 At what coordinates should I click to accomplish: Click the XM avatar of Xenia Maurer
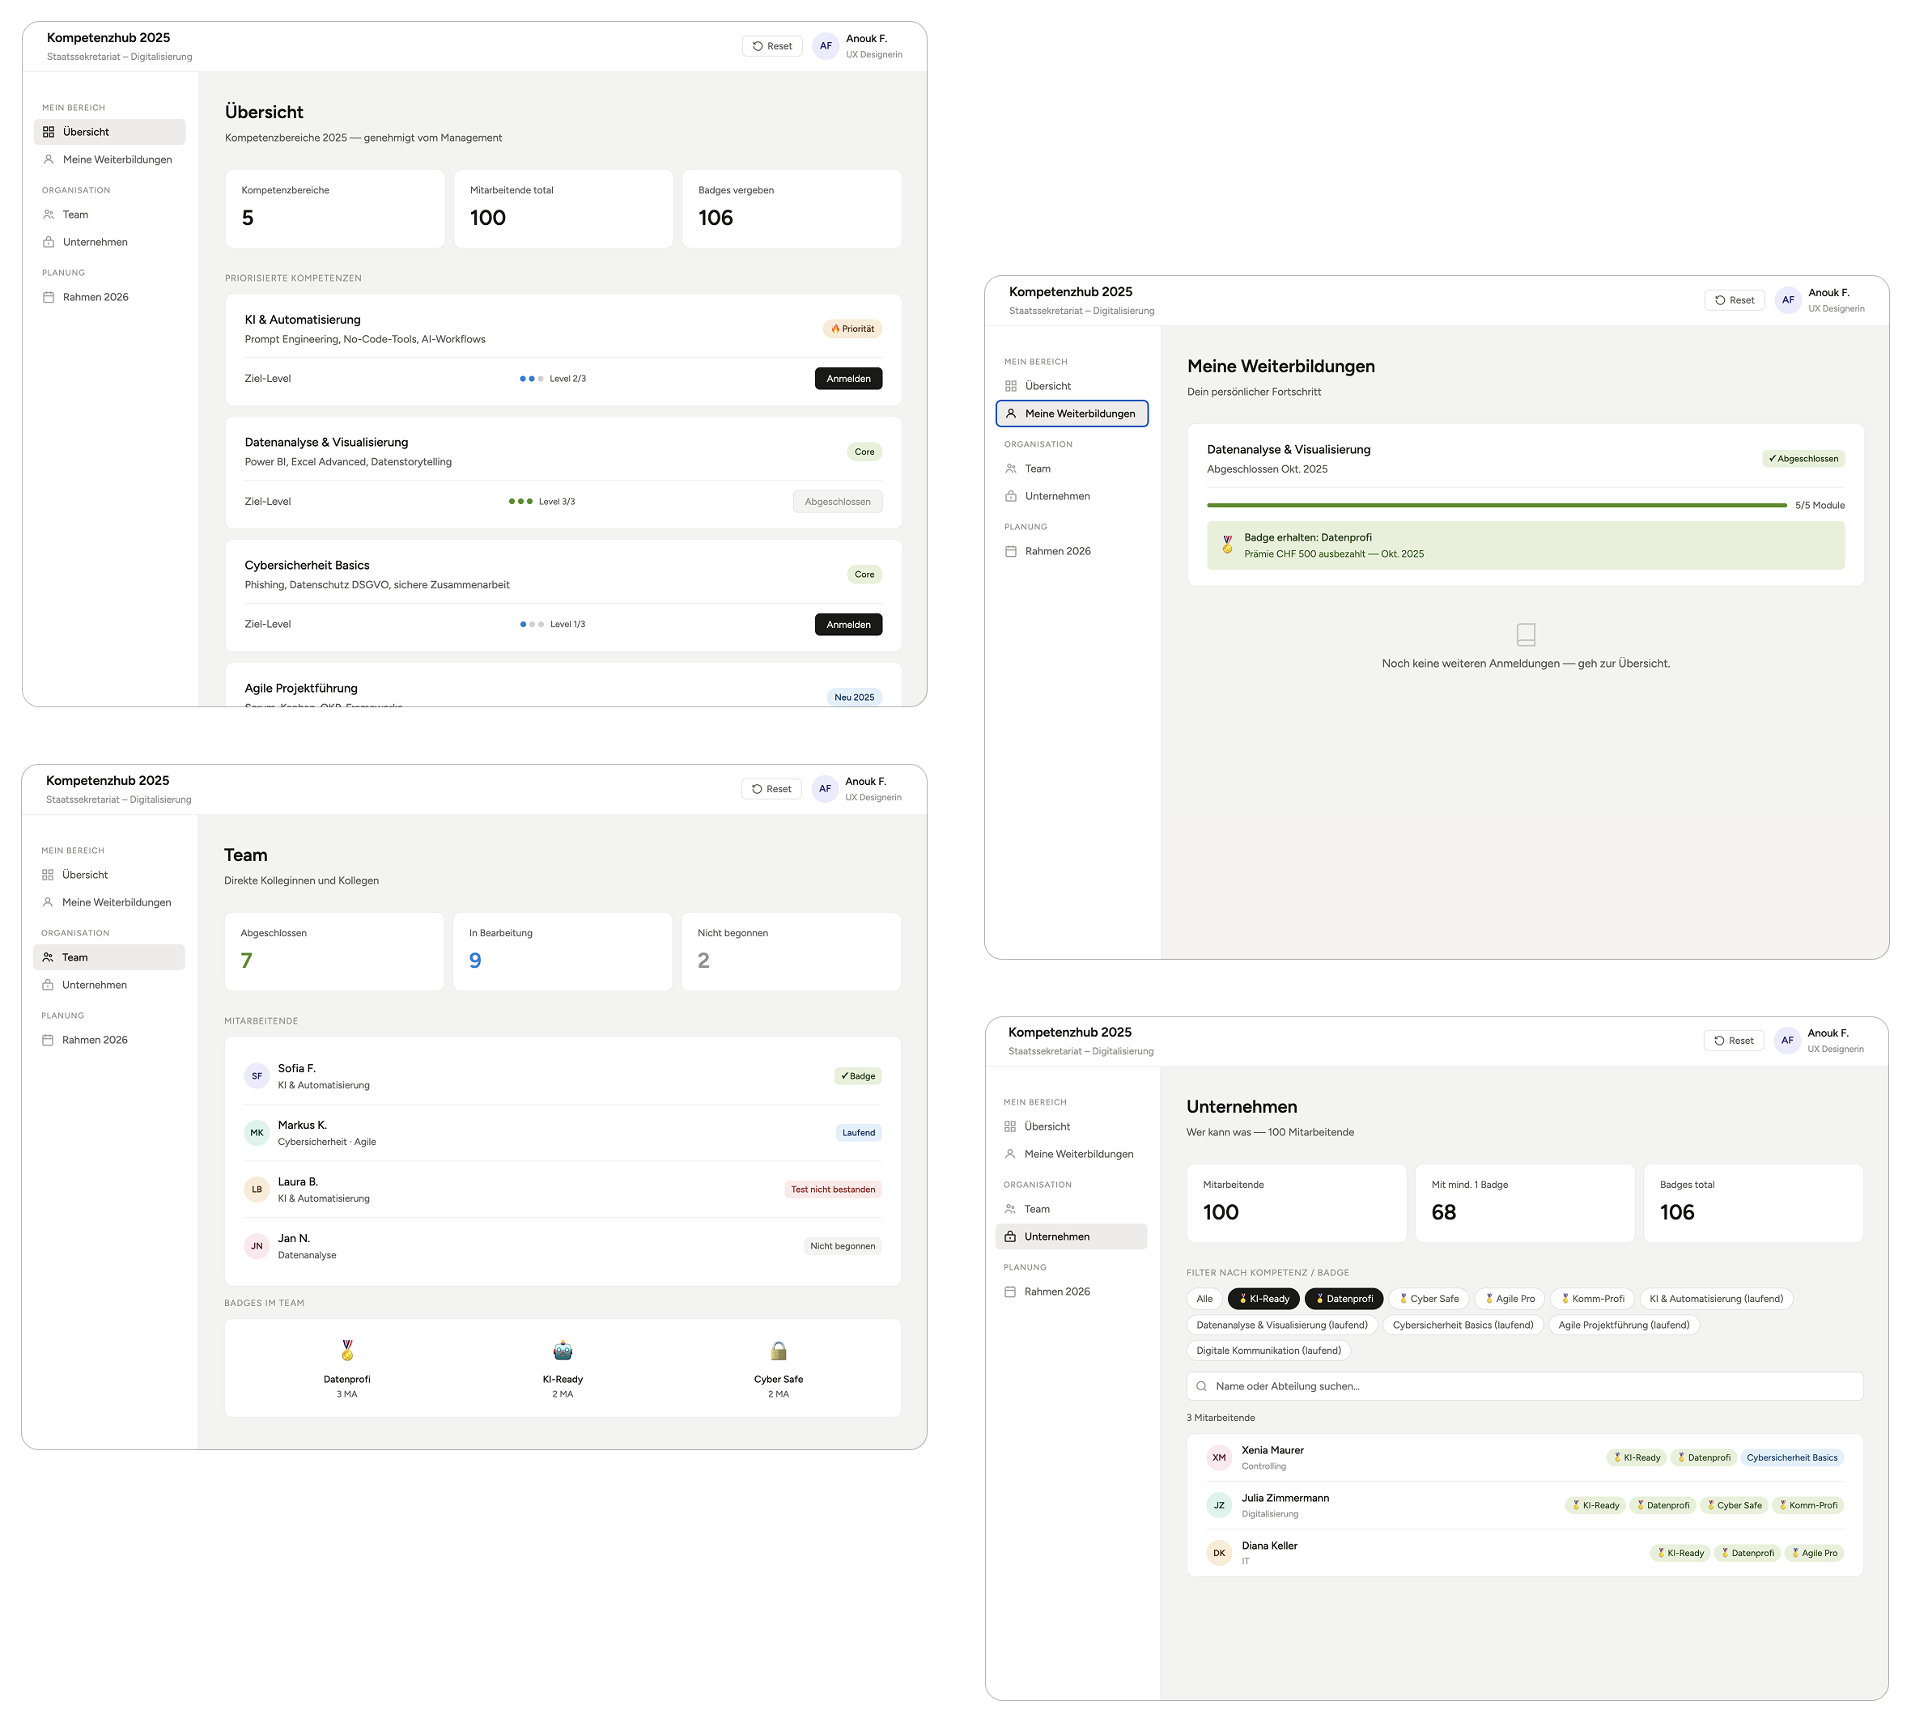pyautogui.click(x=1219, y=1458)
